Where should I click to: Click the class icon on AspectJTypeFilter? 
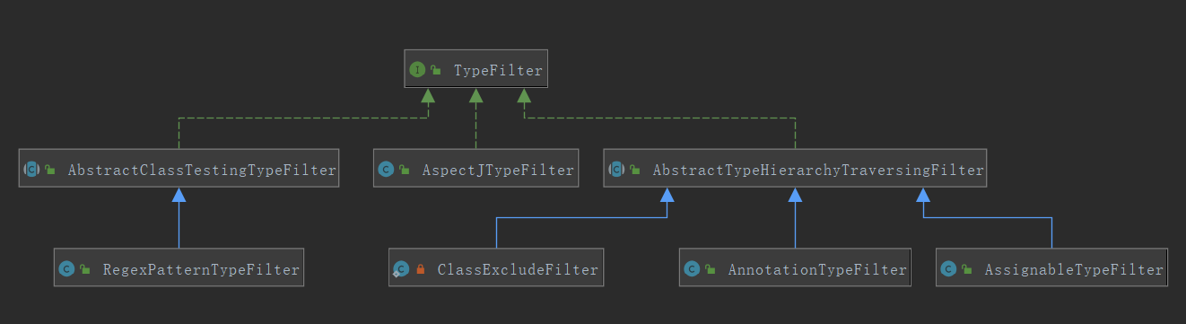(387, 169)
